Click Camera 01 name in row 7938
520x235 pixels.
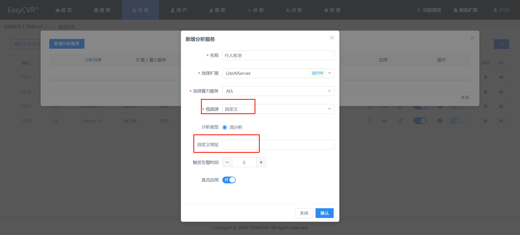click(x=91, y=121)
